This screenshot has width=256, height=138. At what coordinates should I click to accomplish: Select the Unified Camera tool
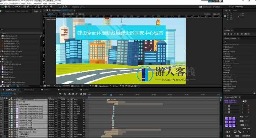(x=17, y=7)
